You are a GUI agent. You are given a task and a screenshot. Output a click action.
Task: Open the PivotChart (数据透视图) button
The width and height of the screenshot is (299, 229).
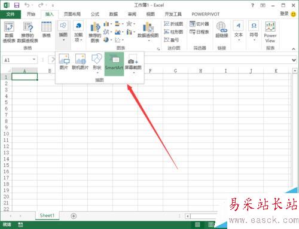click(x=148, y=32)
